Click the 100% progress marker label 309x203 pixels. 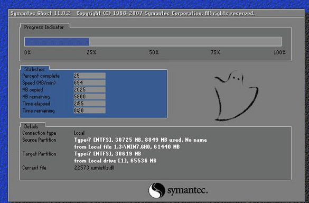(279, 52)
